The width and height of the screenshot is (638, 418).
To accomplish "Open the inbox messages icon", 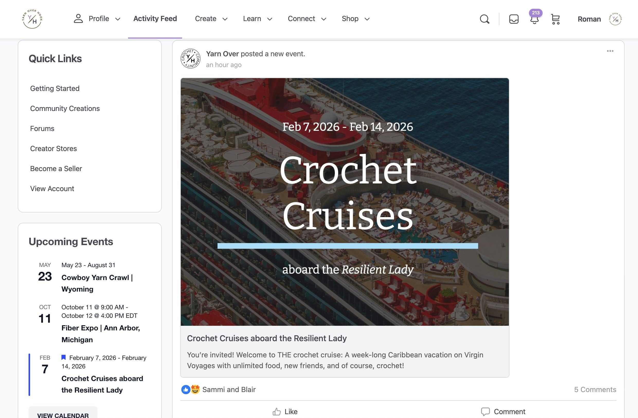I will 514,19.
